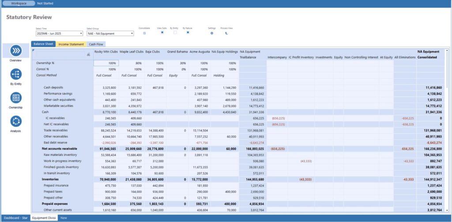Screen dimensions: 452x222
Task: Toggle the View Subs checkbox
Action: click(x=162, y=33)
